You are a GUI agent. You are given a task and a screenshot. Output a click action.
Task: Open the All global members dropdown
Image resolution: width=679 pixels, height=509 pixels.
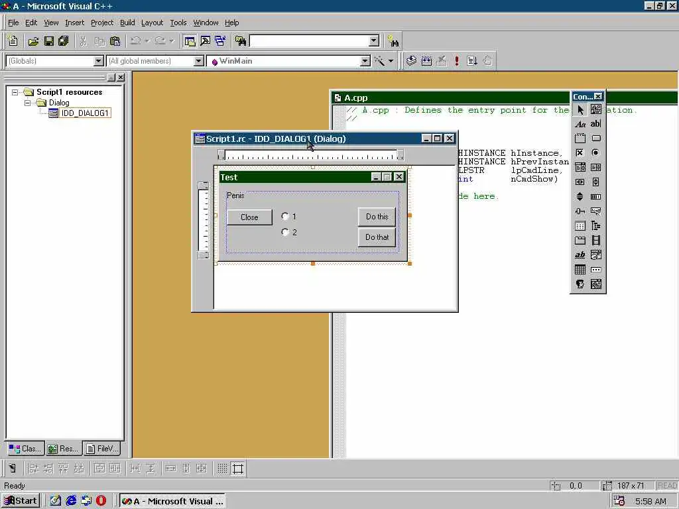[199, 61]
